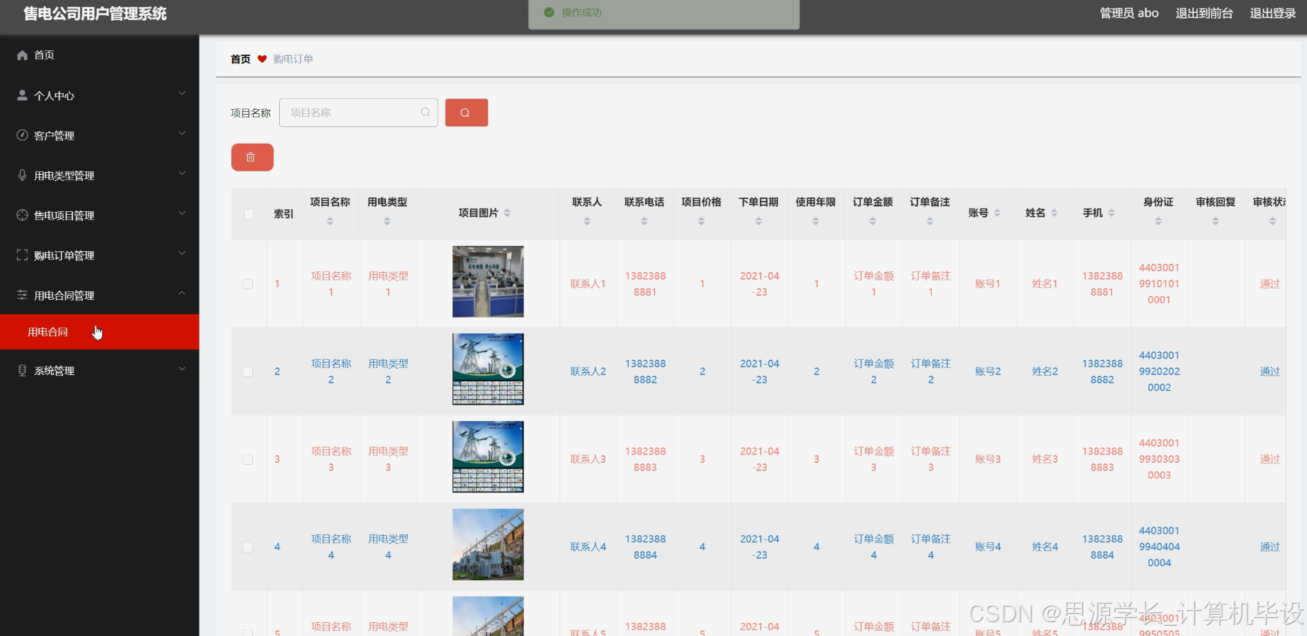Expand the 系统管理 chevron
Viewport: 1307px width, 636px height.
[x=182, y=369]
